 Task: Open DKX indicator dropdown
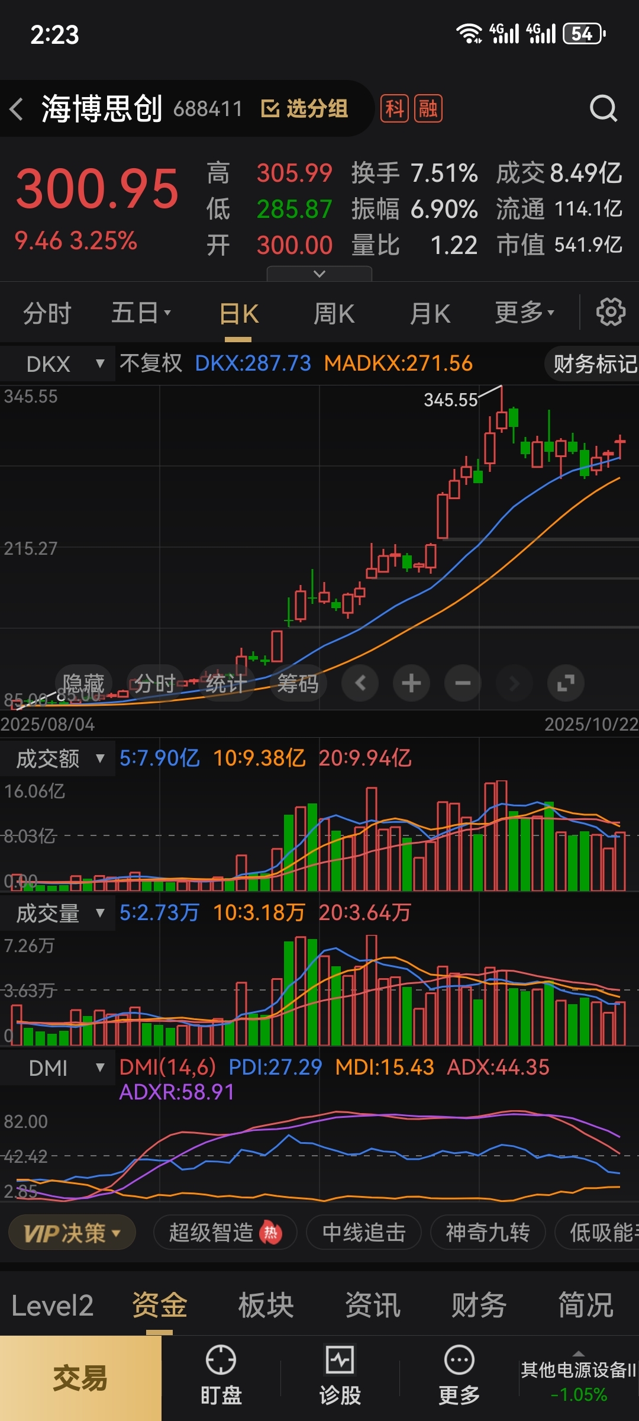tap(58, 364)
